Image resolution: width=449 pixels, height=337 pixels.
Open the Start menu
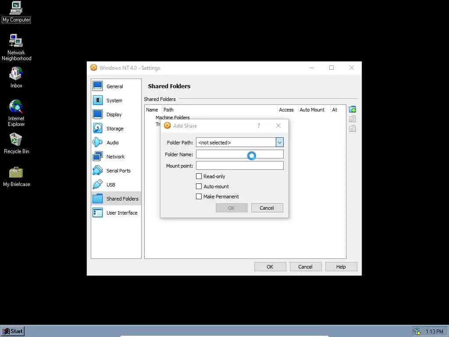tap(13, 331)
